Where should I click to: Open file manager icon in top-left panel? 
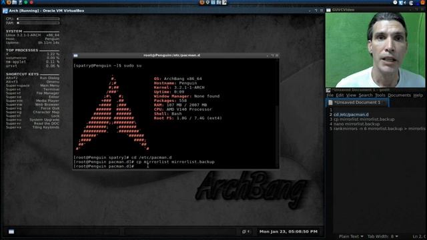[15, 3]
